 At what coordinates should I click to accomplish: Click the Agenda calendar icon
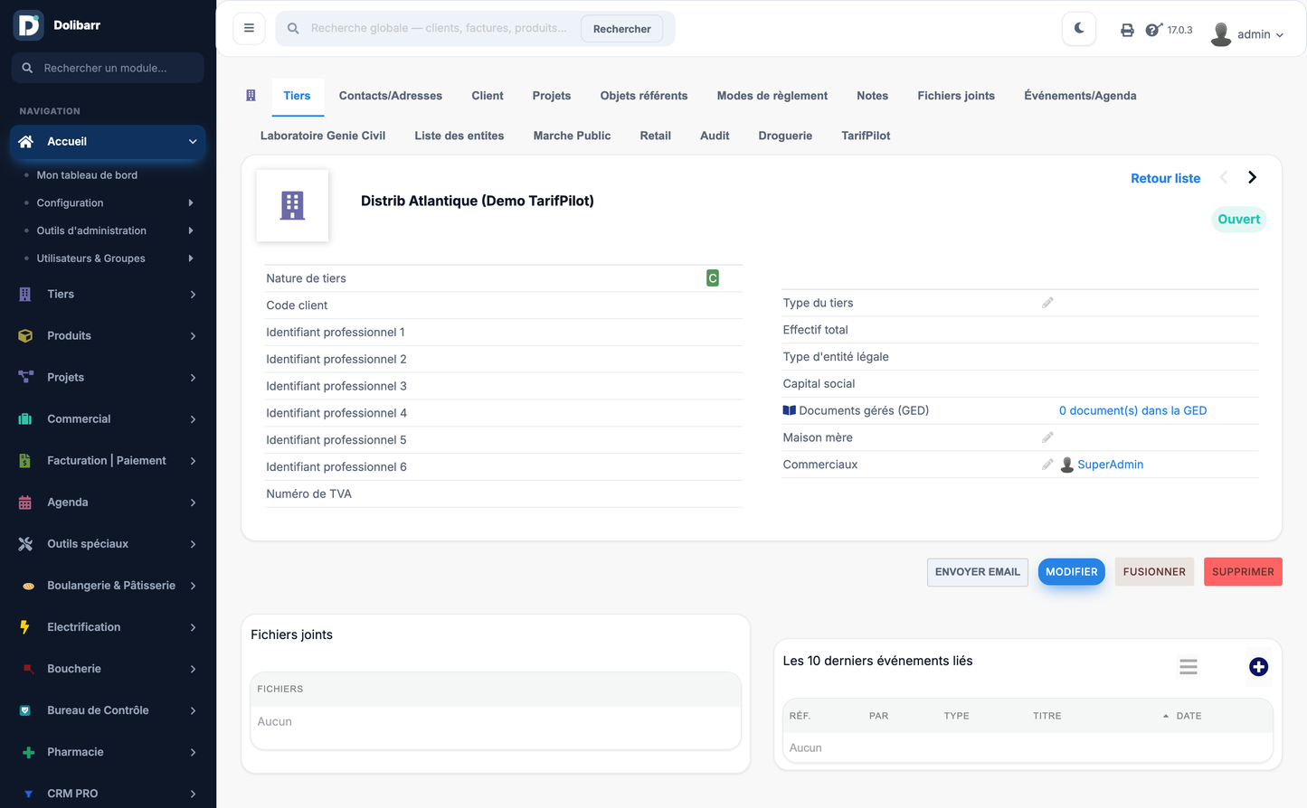(25, 503)
